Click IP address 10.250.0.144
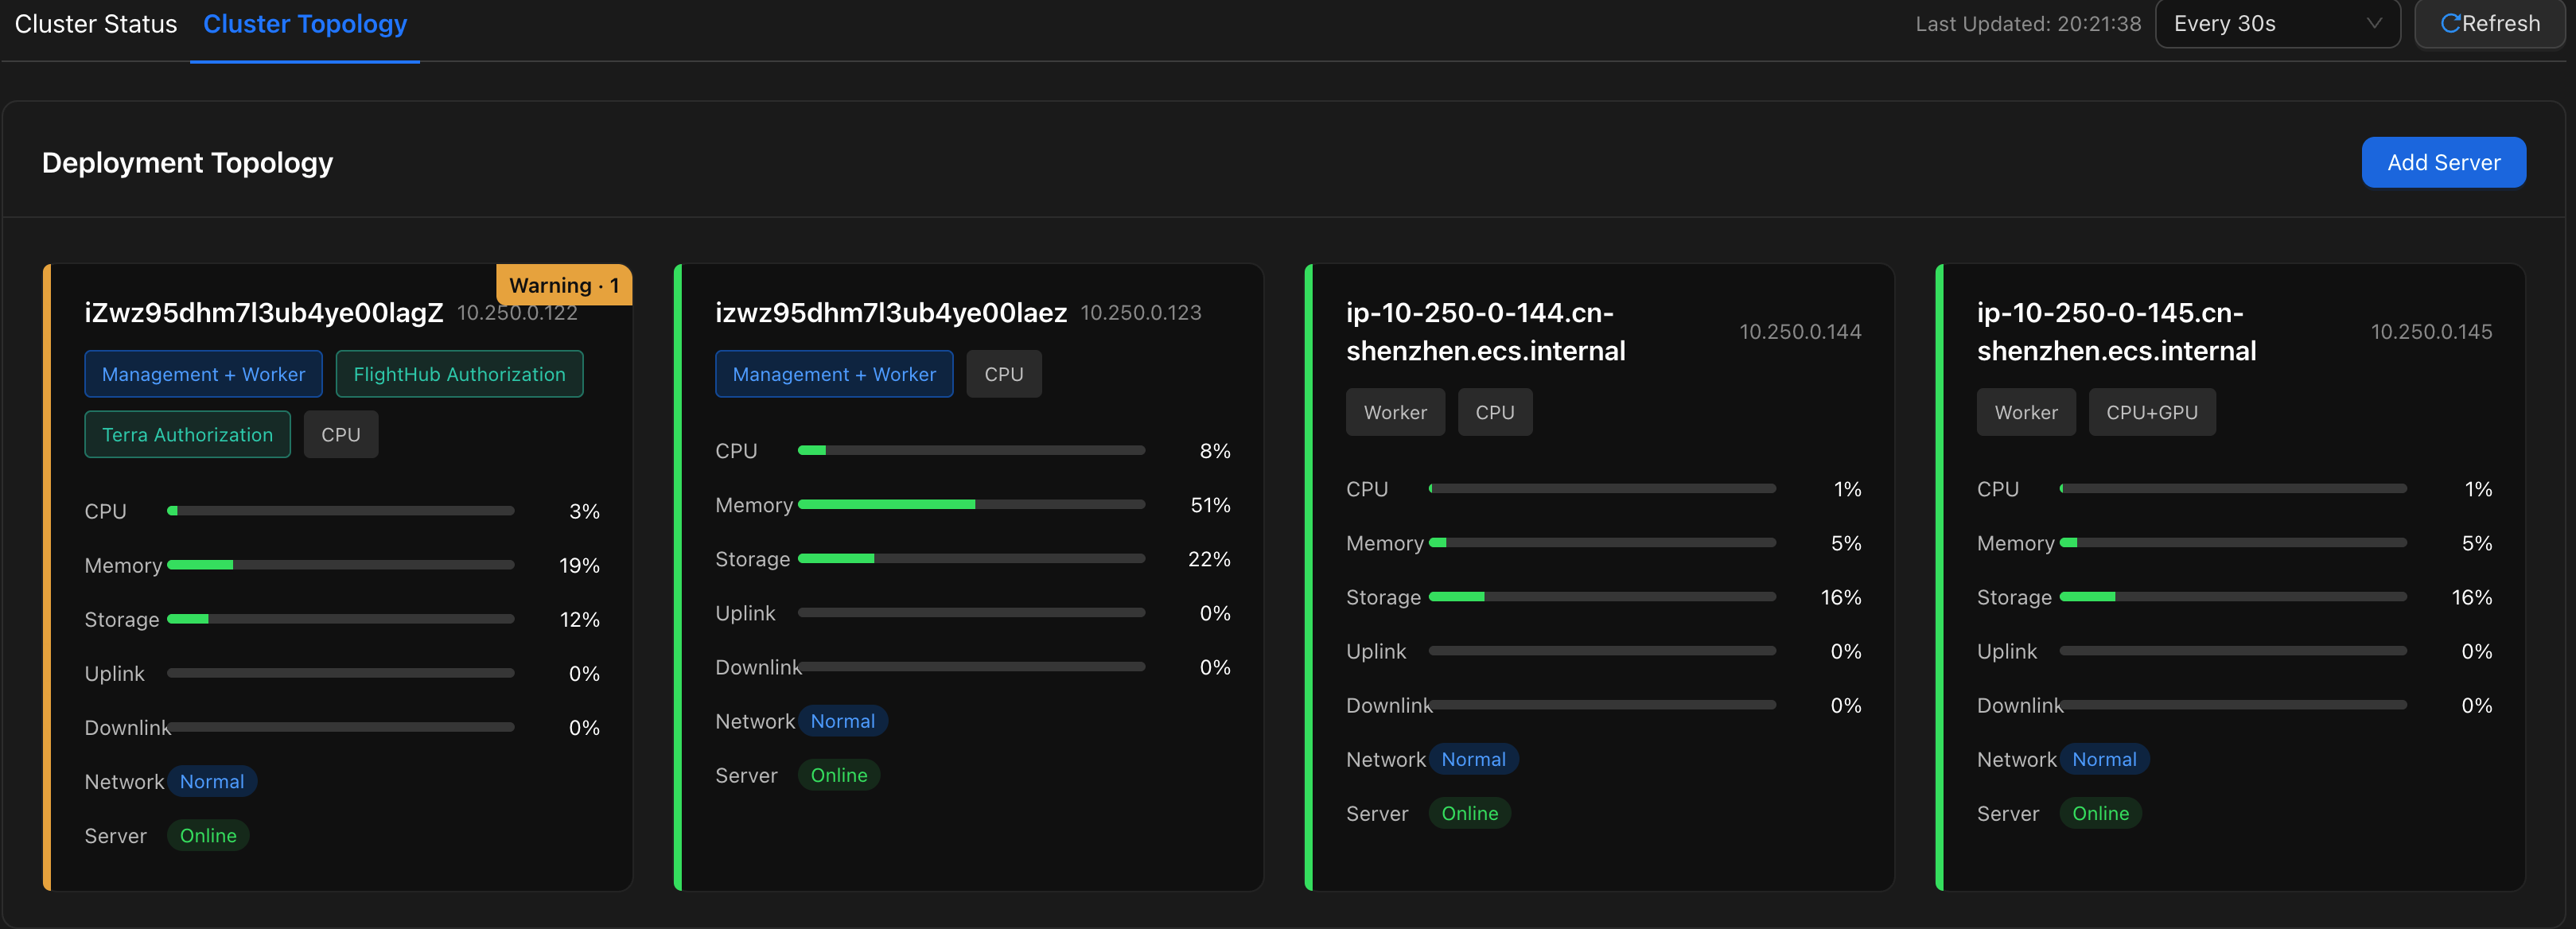This screenshot has width=2576, height=929. pyautogui.click(x=1800, y=332)
